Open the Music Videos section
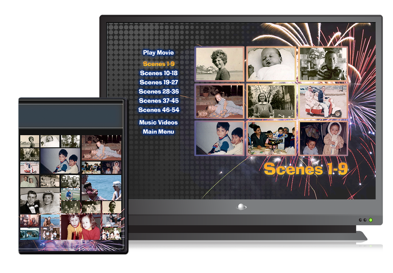The height and width of the screenshot is (273, 393). coord(158,123)
